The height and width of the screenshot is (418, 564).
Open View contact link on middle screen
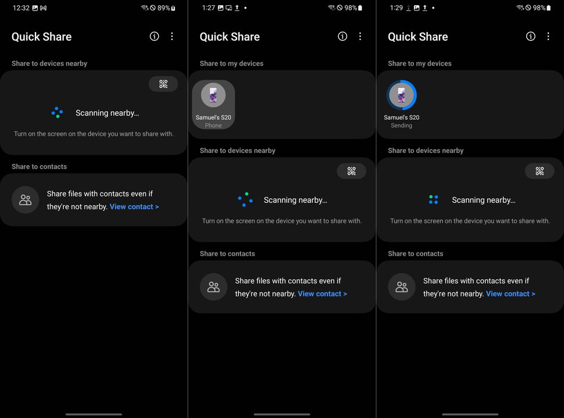tap(322, 294)
